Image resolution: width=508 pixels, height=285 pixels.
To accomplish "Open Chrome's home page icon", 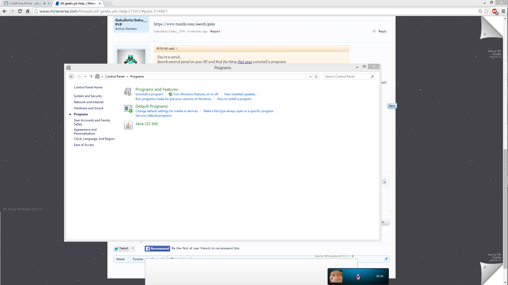I will coord(28,11).
